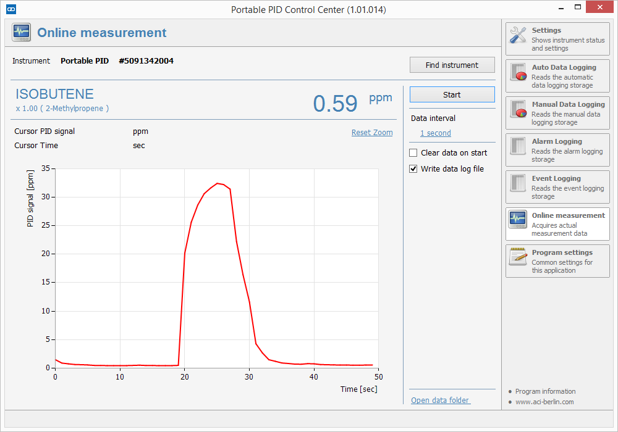
Task: Open data folder link at bottom
Action: tap(440, 400)
